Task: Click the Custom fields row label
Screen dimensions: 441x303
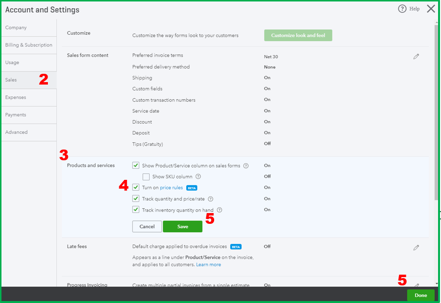Action: [x=147, y=89]
